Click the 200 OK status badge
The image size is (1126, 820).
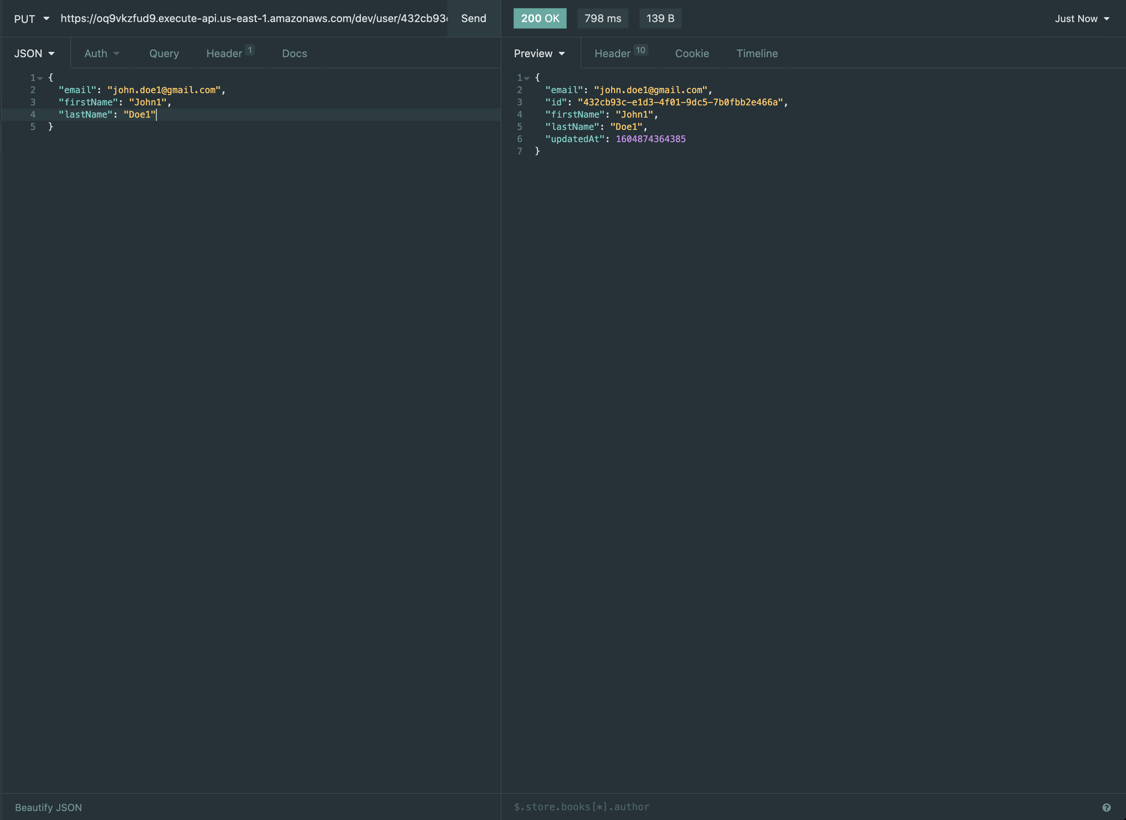[540, 18]
